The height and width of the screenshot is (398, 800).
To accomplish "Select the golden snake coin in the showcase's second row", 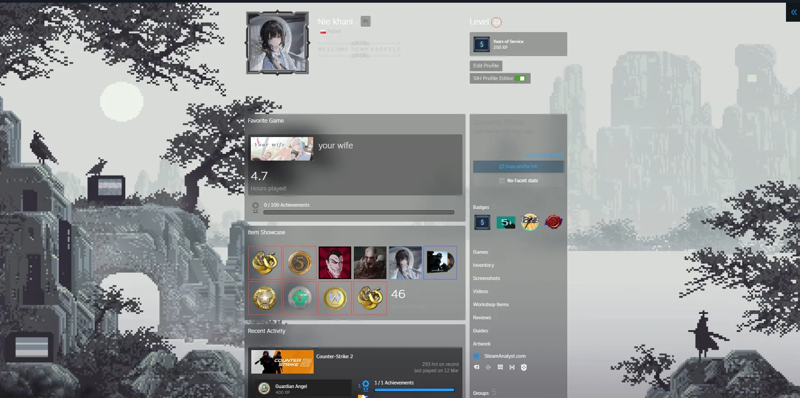I will pyautogui.click(x=370, y=298).
